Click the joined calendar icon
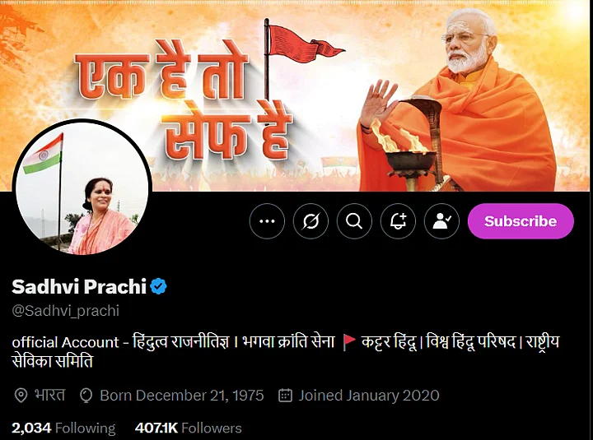 pos(285,396)
